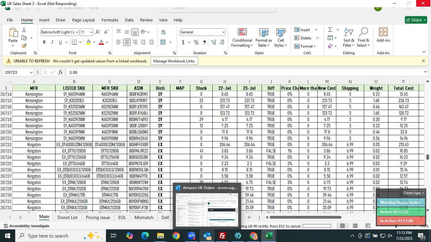Expand the Delete cells dropdown arrow
Viewport: 431px width, 242px height.
[x=317, y=38]
